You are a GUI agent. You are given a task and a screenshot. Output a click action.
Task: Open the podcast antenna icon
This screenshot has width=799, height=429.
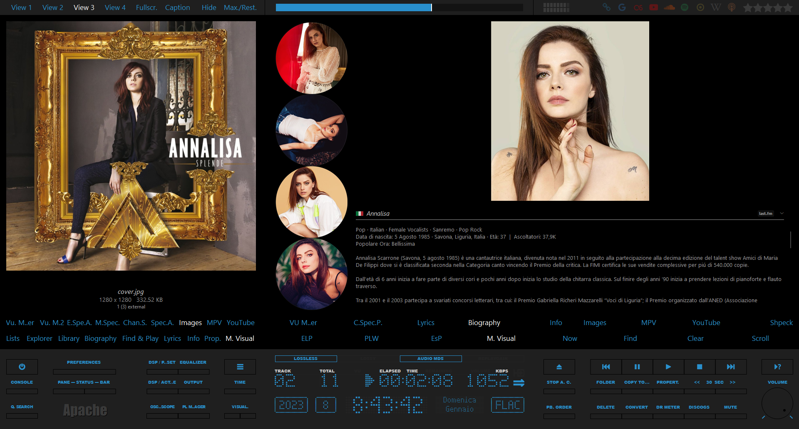tap(732, 7)
